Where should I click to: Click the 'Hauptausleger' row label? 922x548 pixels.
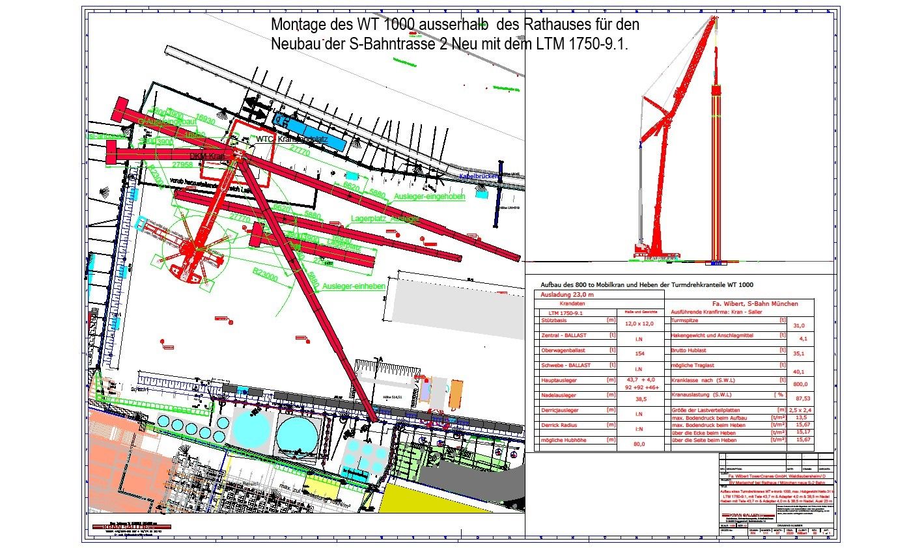coord(559,380)
